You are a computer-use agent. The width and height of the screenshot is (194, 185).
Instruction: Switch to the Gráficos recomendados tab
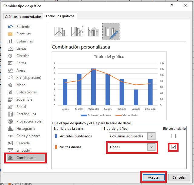click(23, 16)
